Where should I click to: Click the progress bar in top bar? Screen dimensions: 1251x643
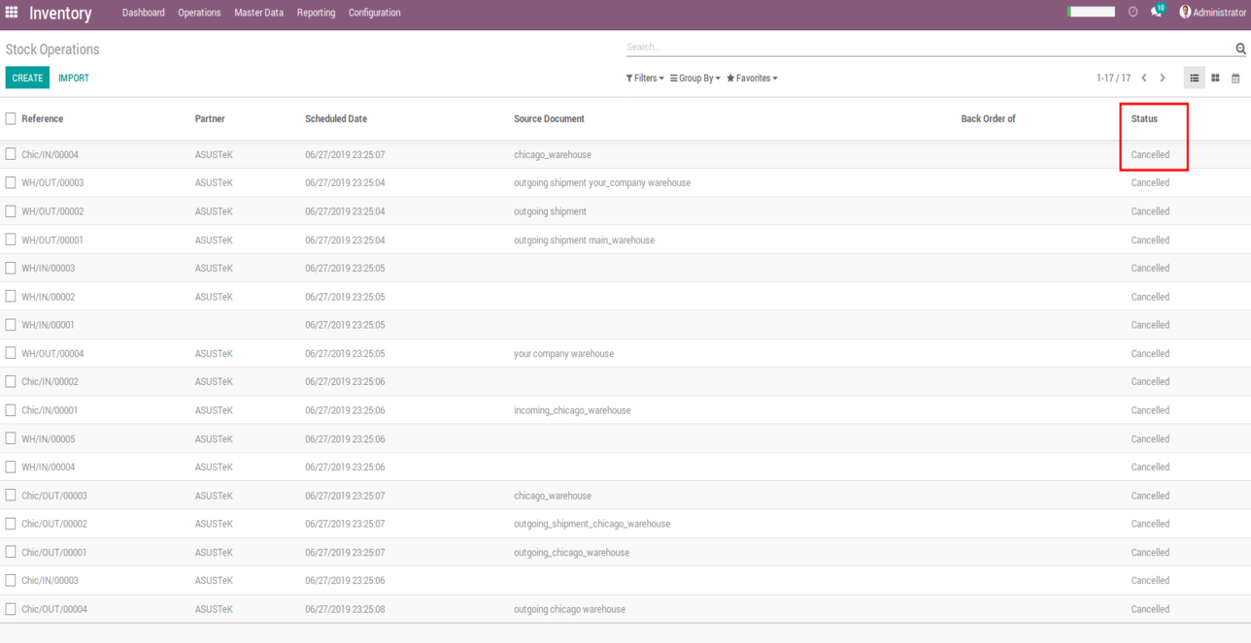[1092, 13]
